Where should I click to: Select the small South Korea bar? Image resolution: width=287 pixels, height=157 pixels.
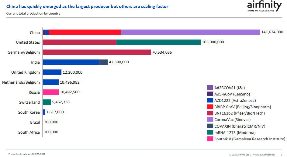44,112
